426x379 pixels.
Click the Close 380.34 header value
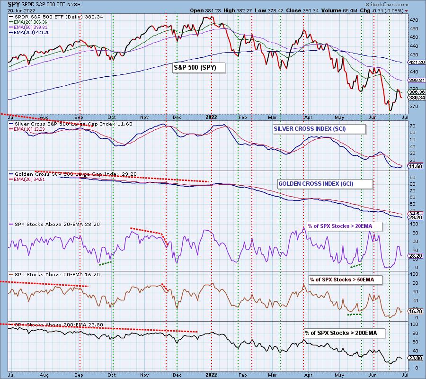point(302,10)
